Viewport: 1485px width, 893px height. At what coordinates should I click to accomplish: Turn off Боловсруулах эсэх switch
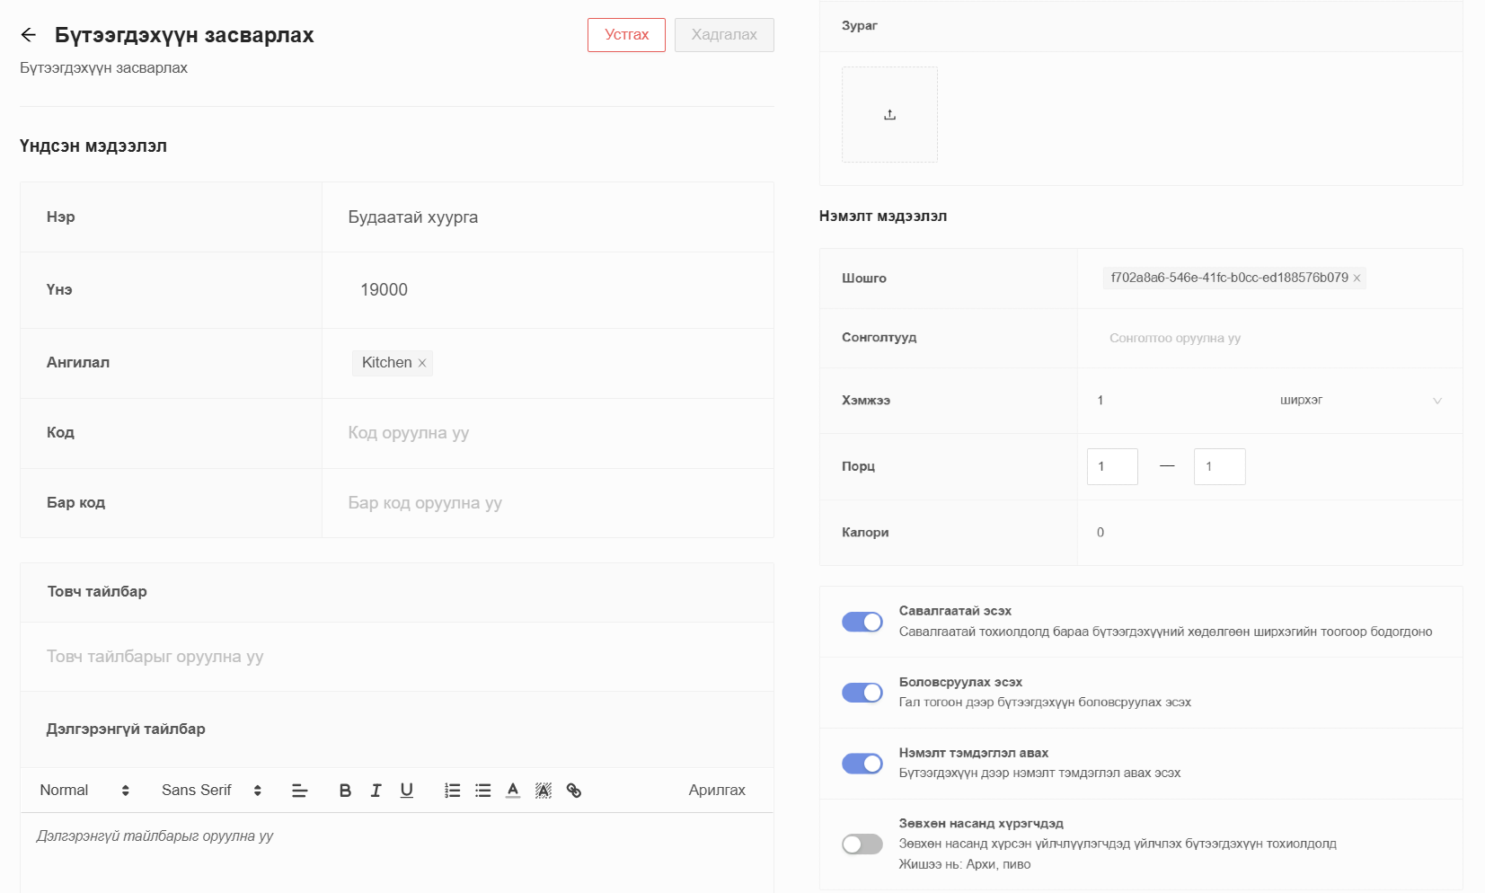(x=862, y=693)
